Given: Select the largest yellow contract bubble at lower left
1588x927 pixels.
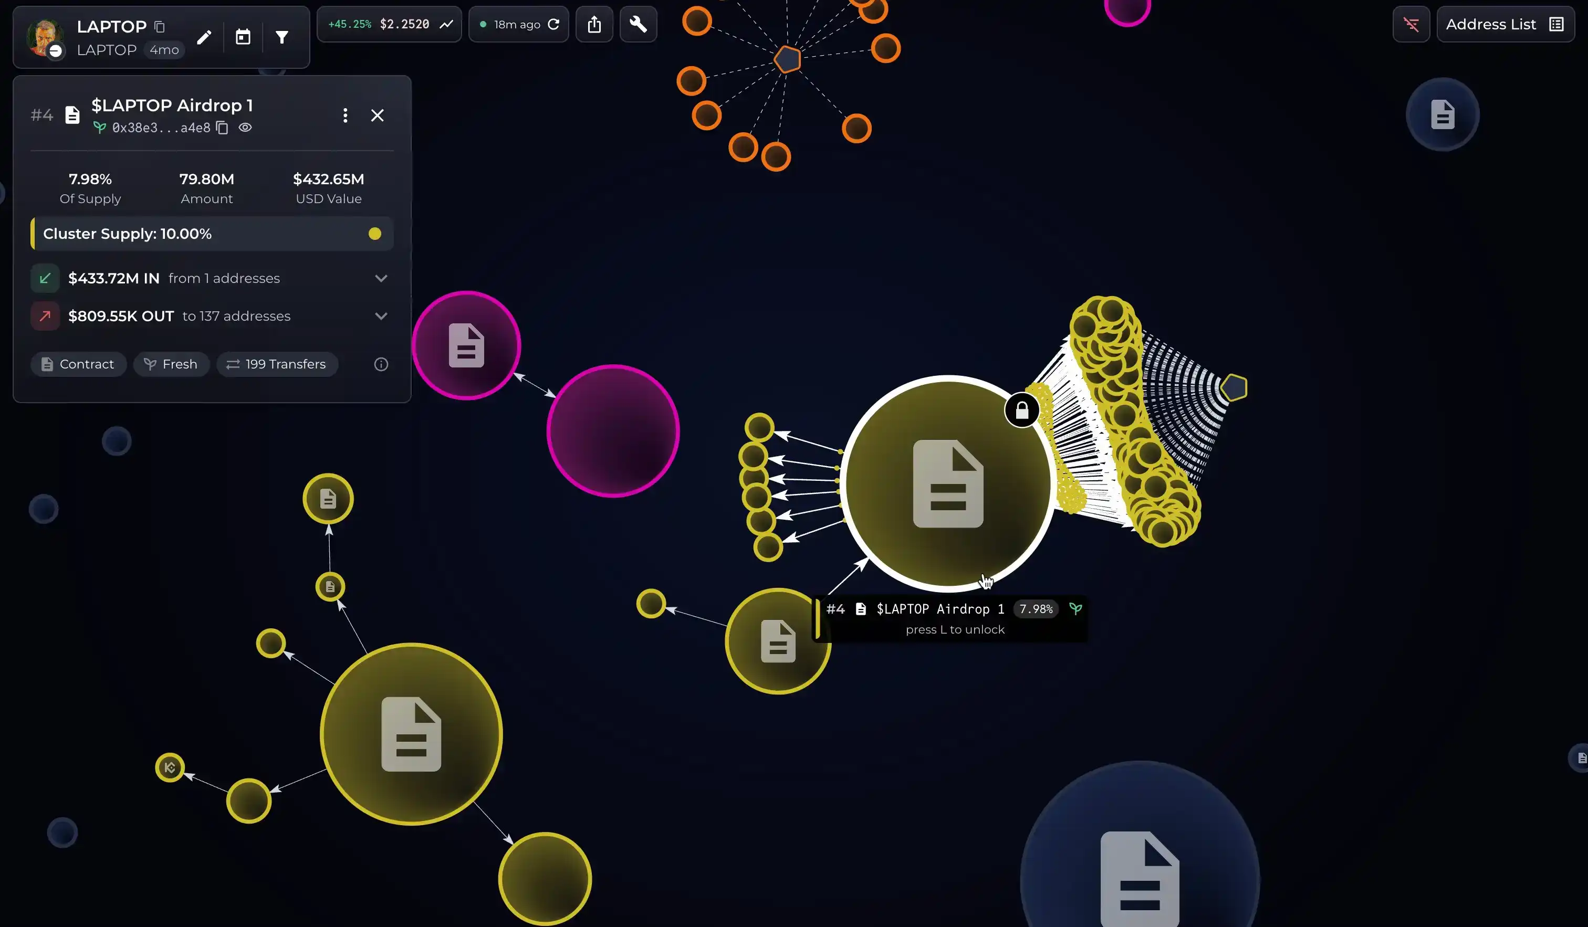Looking at the screenshot, I should (x=411, y=734).
